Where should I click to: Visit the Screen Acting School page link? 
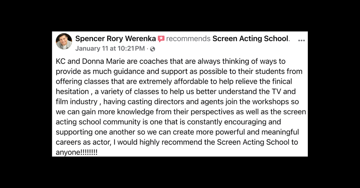pos(250,39)
